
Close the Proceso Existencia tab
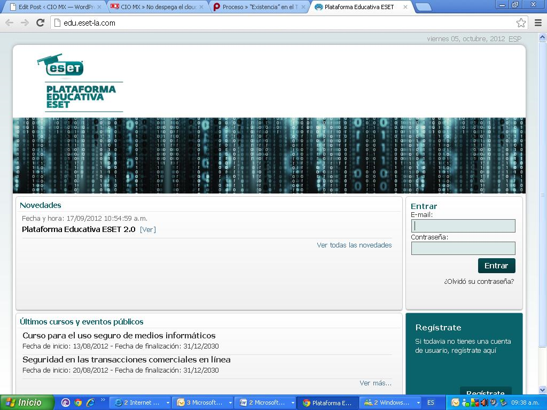click(303, 6)
